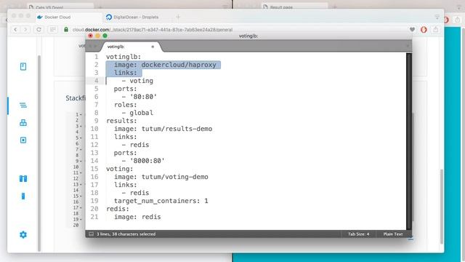Select the Containers icon in Docker Cloud sidebar
The width and height of the screenshot is (465, 262).
pyautogui.click(x=23, y=140)
